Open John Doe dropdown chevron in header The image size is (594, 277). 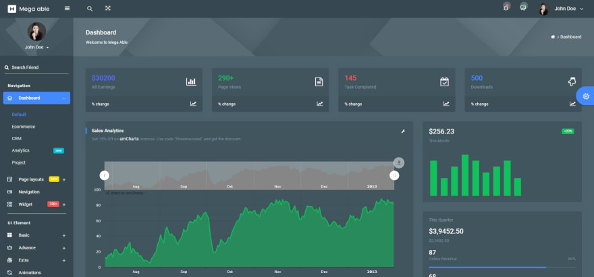(582, 9)
